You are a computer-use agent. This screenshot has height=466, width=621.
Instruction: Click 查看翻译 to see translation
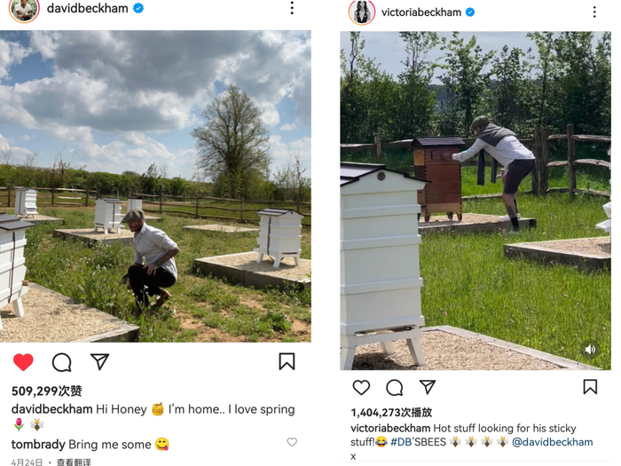click(x=74, y=462)
